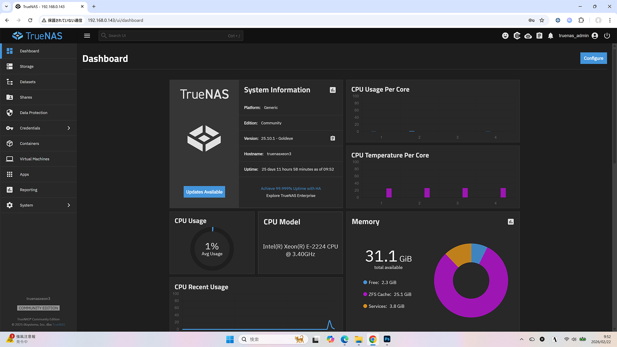Open the feedback smiley icon
Viewport: 617px width, 347px height.
coord(505,36)
